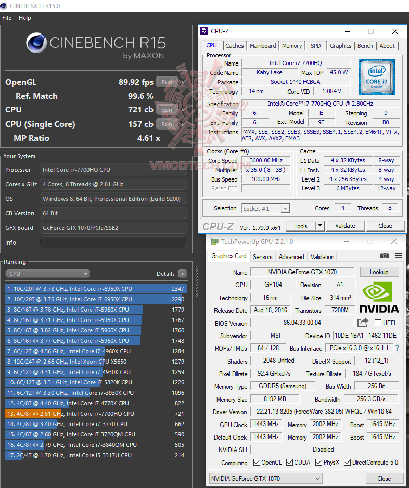Click the Driver Version field in GPU-Z
Viewport: 409px width, 488px height.
[x=324, y=412]
